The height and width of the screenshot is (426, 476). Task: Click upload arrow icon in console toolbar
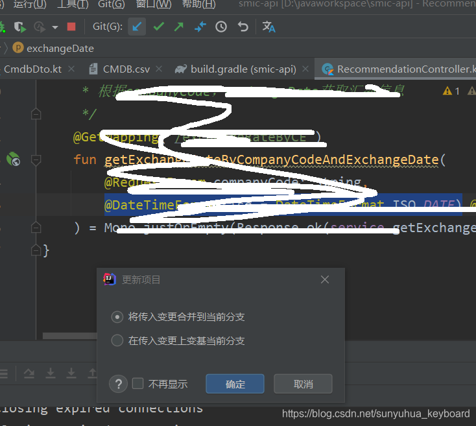pos(92,373)
